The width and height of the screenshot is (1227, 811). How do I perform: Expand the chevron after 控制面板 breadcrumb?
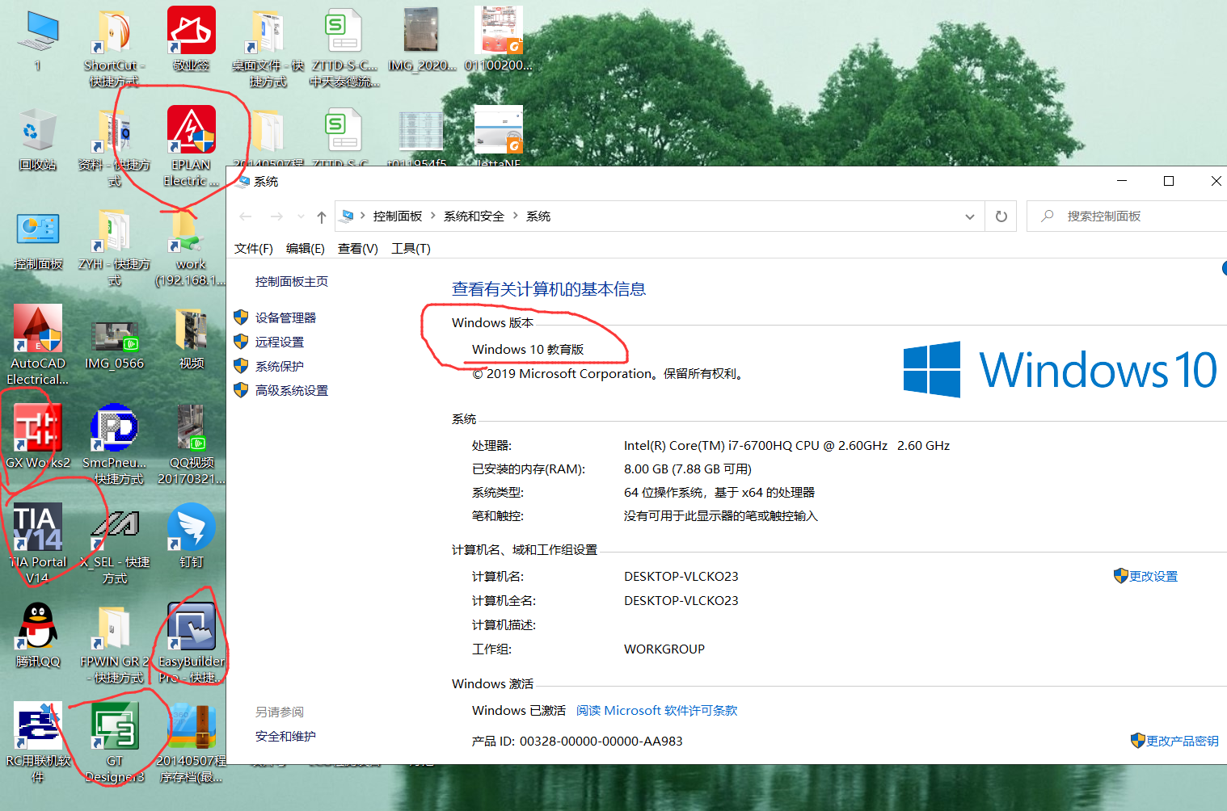tap(433, 216)
